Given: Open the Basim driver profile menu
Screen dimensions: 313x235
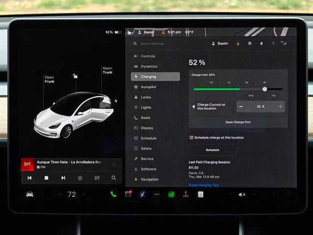Looking at the screenshot, I should tap(220, 44).
